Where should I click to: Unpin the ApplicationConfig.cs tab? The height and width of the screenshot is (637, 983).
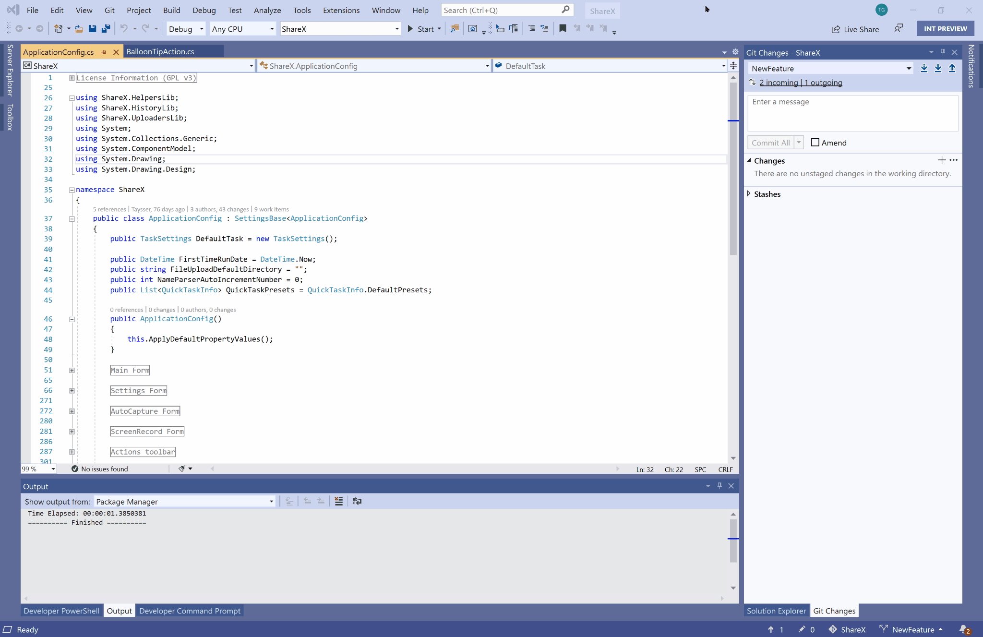[104, 52]
